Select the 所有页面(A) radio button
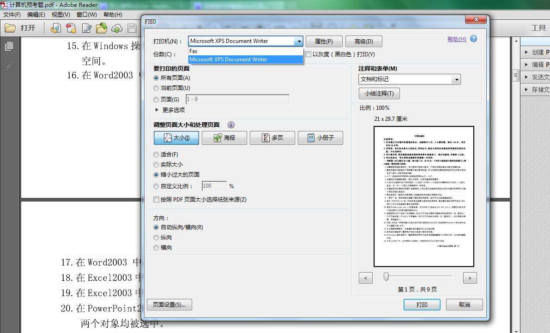 click(156, 78)
